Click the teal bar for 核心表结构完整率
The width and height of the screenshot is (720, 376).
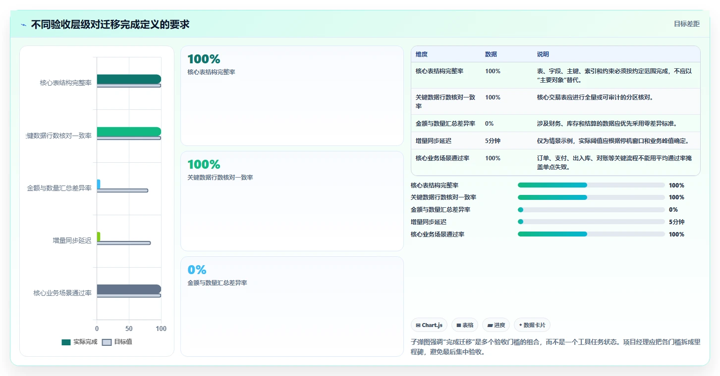(x=129, y=79)
